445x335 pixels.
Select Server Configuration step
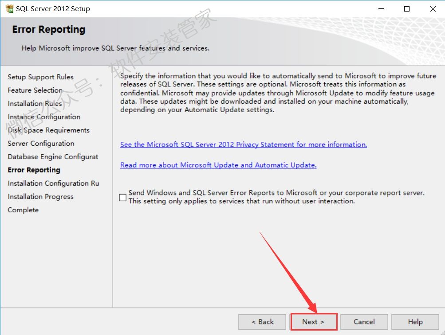(x=41, y=144)
